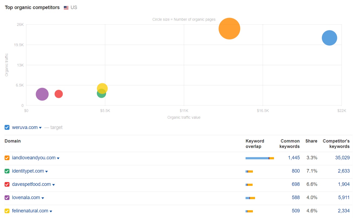Click the blue weruva.com bubble in chart
This screenshot has width=357, height=218.
pos(329,38)
